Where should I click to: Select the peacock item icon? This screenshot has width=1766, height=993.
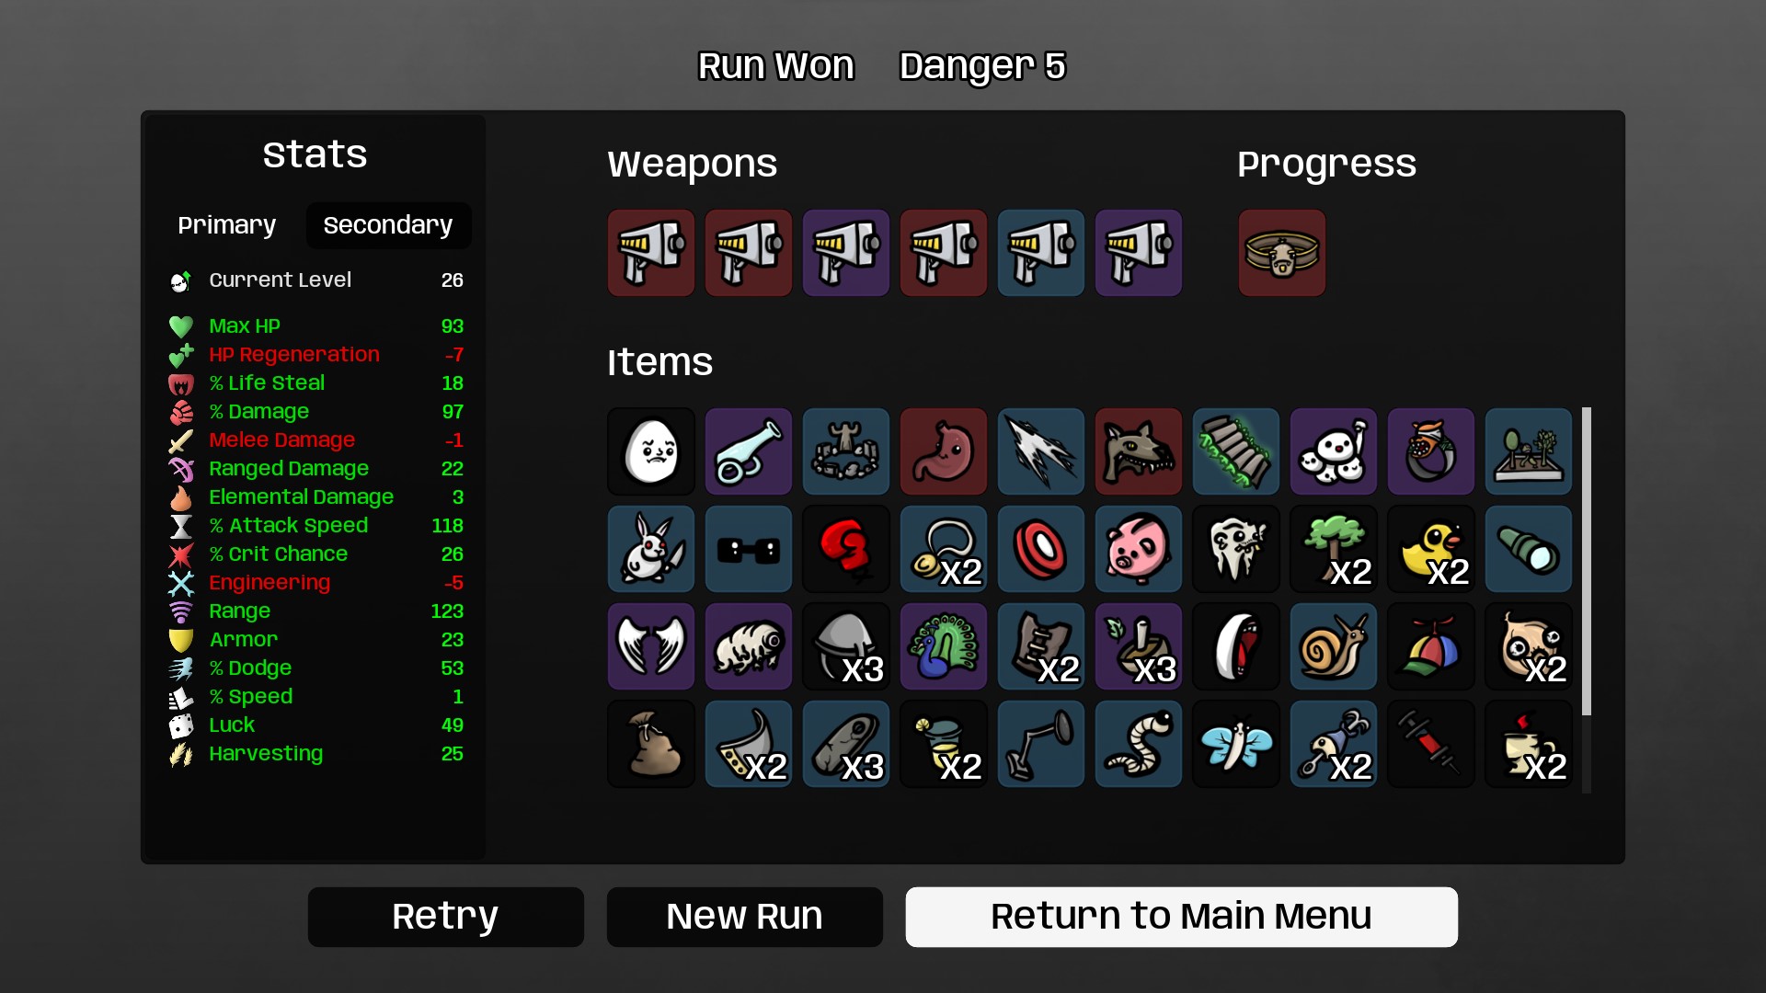point(944,646)
